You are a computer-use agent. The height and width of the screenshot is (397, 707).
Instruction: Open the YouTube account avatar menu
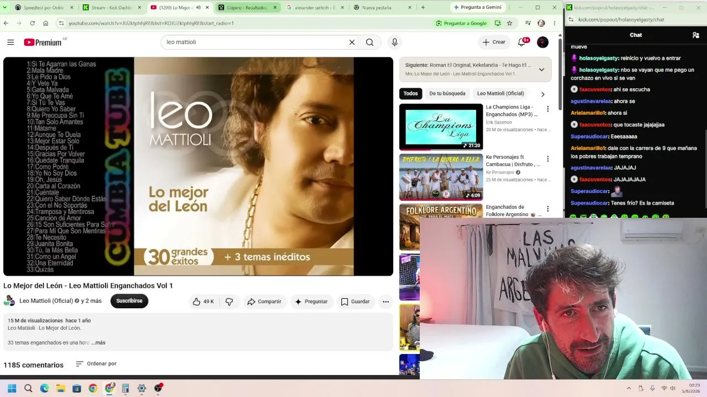pos(543,42)
